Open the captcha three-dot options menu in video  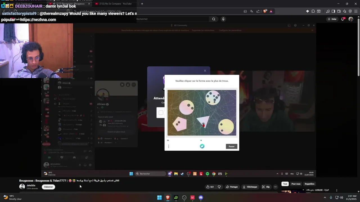pos(168,146)
